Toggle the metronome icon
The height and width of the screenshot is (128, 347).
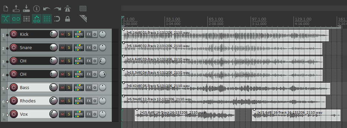tap(68, 9)
